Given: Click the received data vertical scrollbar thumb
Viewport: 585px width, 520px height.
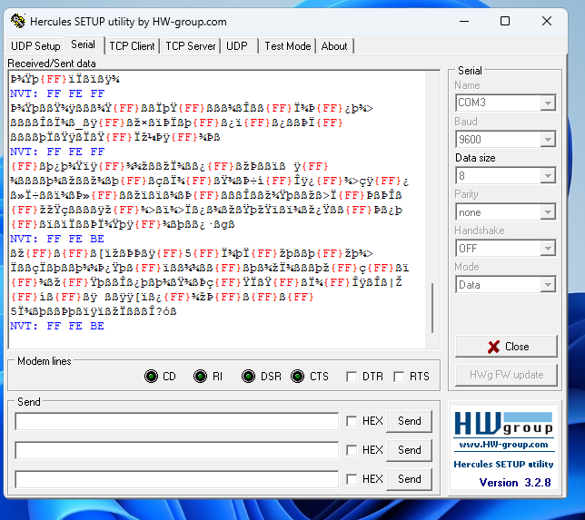Looking at the screenshot, I should coord(432,308).
